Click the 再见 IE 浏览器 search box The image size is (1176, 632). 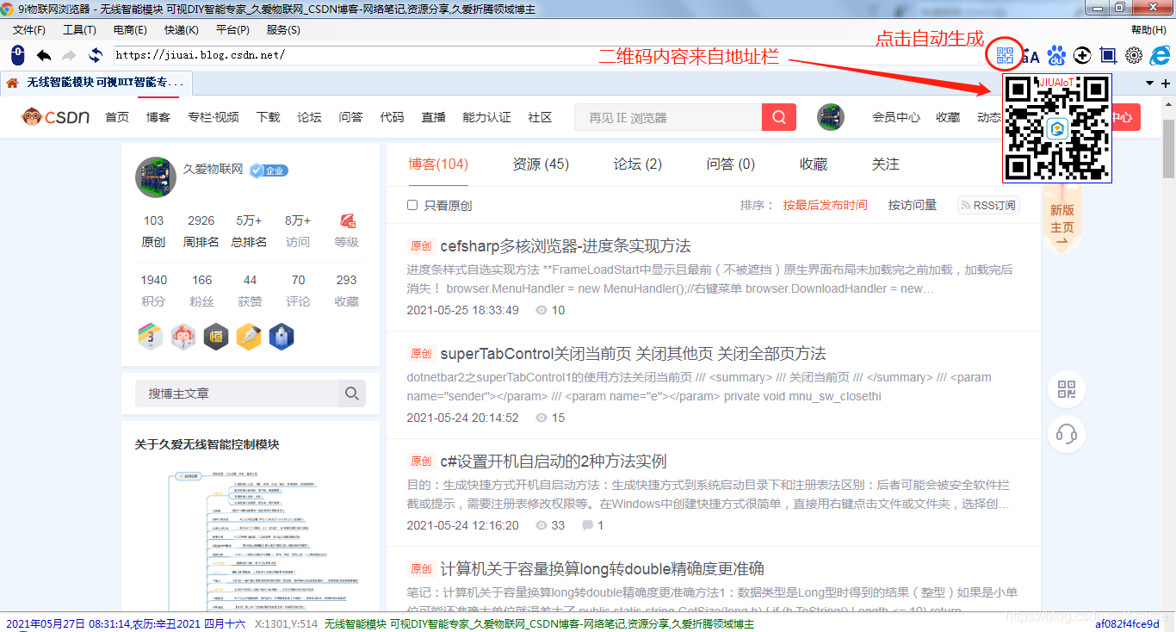coord(668,117)
